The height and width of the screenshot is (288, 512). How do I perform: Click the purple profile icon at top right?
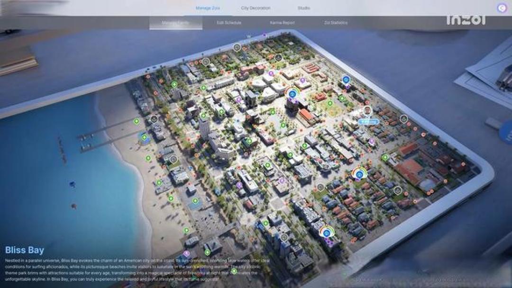pyautogui.click(x=502, y=8)
